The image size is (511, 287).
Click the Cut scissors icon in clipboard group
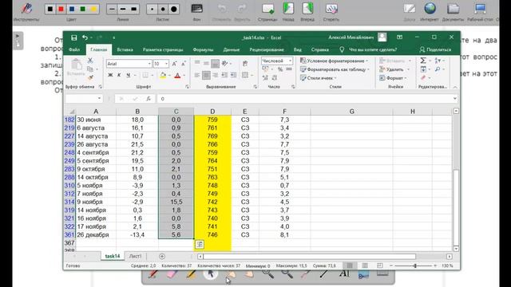[x=90, y=61]
